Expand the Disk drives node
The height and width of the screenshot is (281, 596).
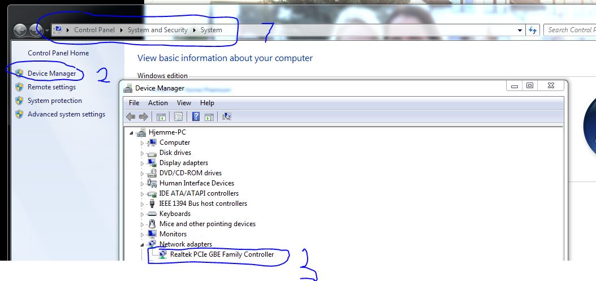(142, 153)
